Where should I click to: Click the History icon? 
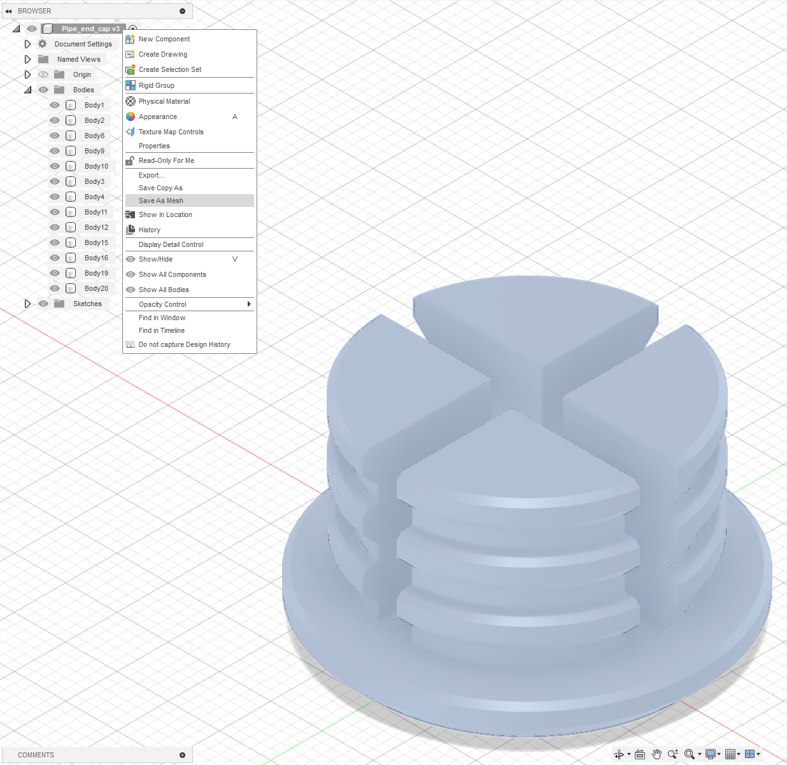[131, 230]
